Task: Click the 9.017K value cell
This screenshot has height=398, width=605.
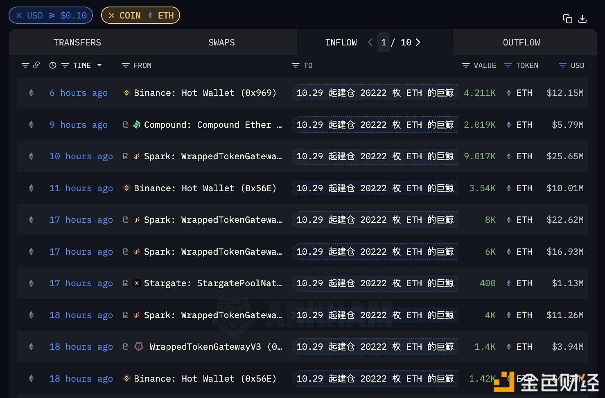Action: pyautogui.click(x=480, y=156)
